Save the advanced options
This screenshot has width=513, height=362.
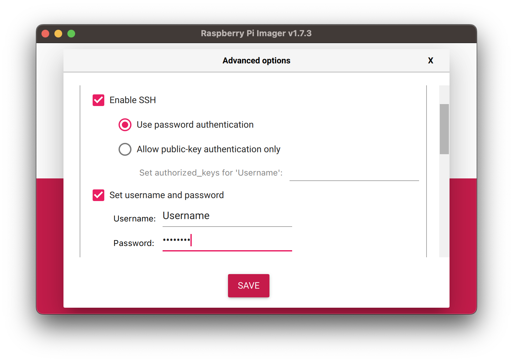click(x=249, y=286)
